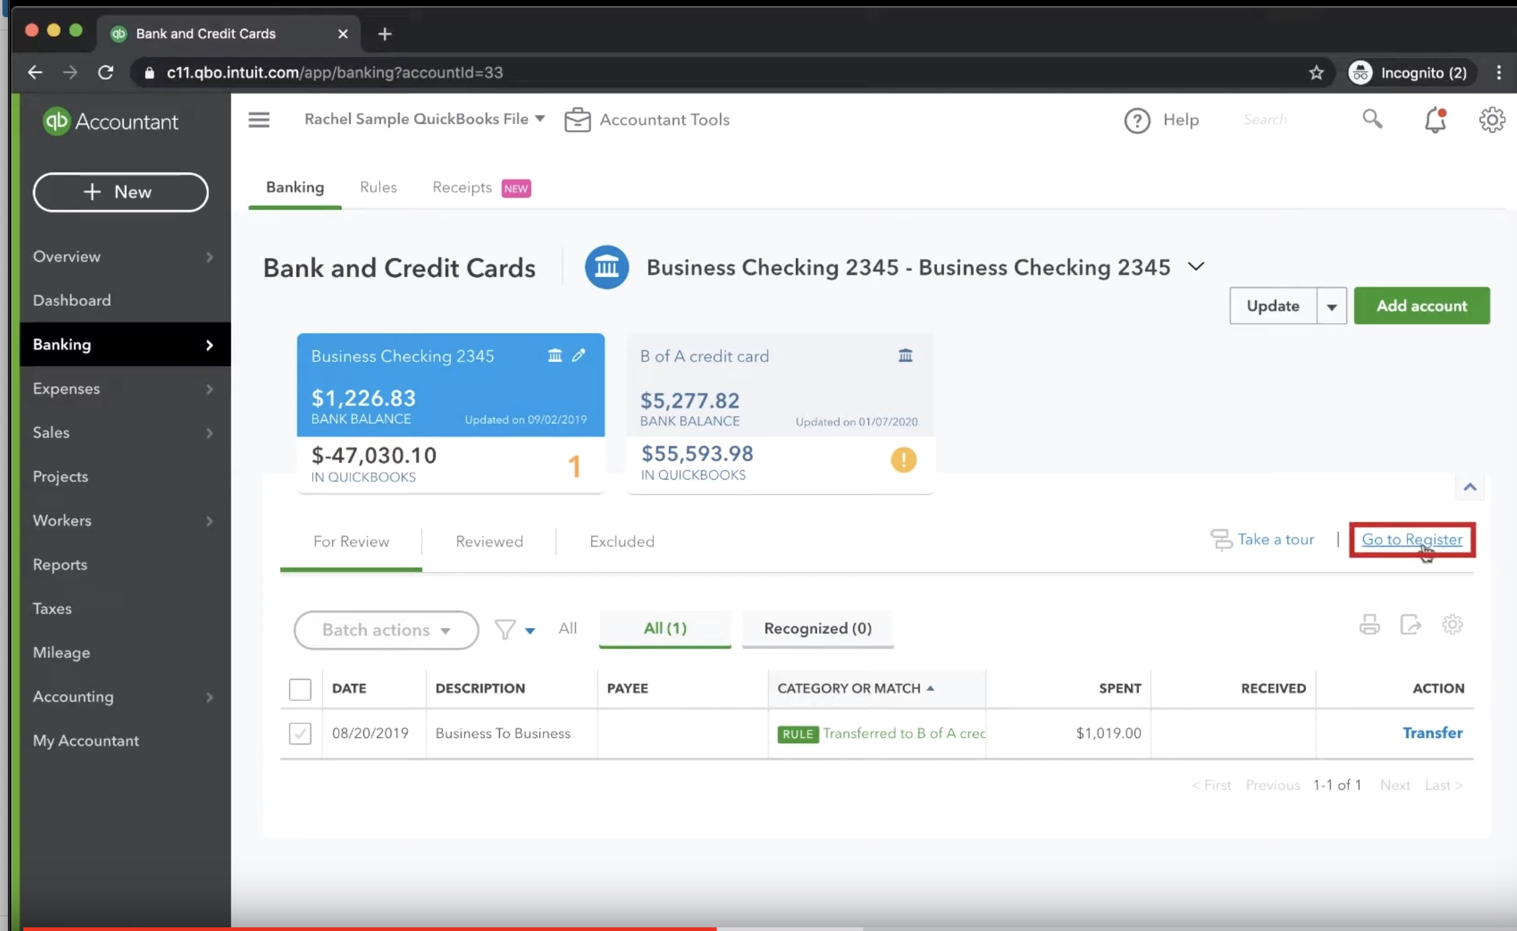Click the bank icon on B of A card
Image resolution: width=1517 pixels, height=931 pixels.
[x=905, y=355]
